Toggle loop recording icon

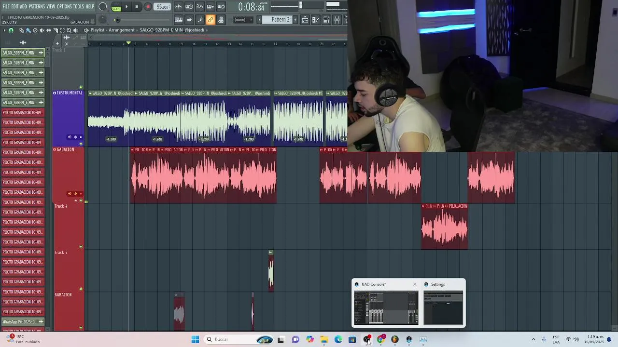[x=221, y=7]
